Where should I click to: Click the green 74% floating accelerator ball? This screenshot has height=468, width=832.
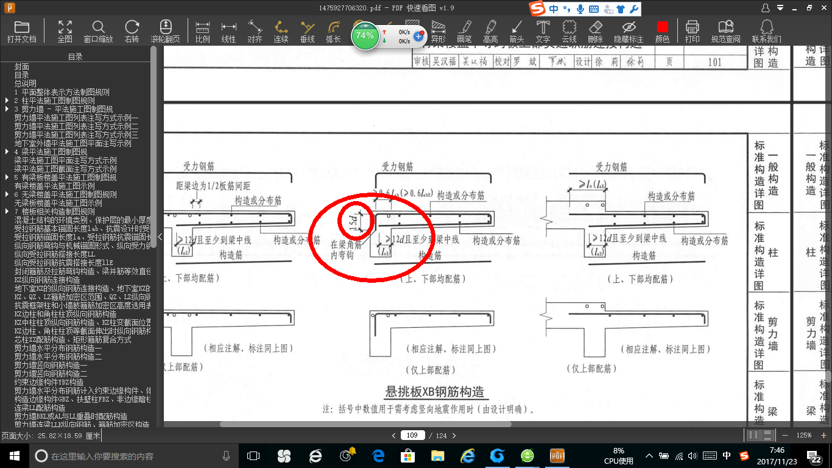365,35
